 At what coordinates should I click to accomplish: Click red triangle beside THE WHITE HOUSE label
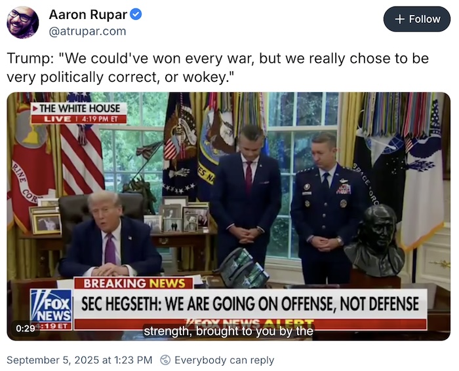(x=35, y=109)
